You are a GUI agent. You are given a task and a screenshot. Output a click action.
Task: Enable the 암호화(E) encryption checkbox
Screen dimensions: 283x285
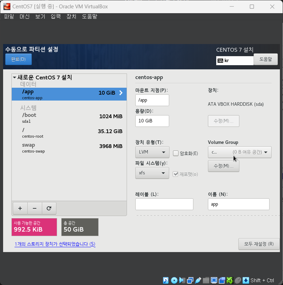click(176, 153)
